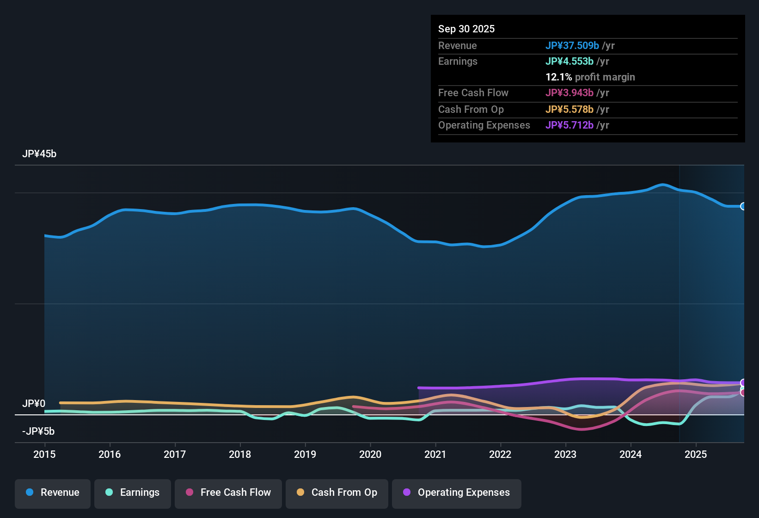Toggle the Earnings series off
759x518 pixels.
pyautogui.click(x=132, y=493)
